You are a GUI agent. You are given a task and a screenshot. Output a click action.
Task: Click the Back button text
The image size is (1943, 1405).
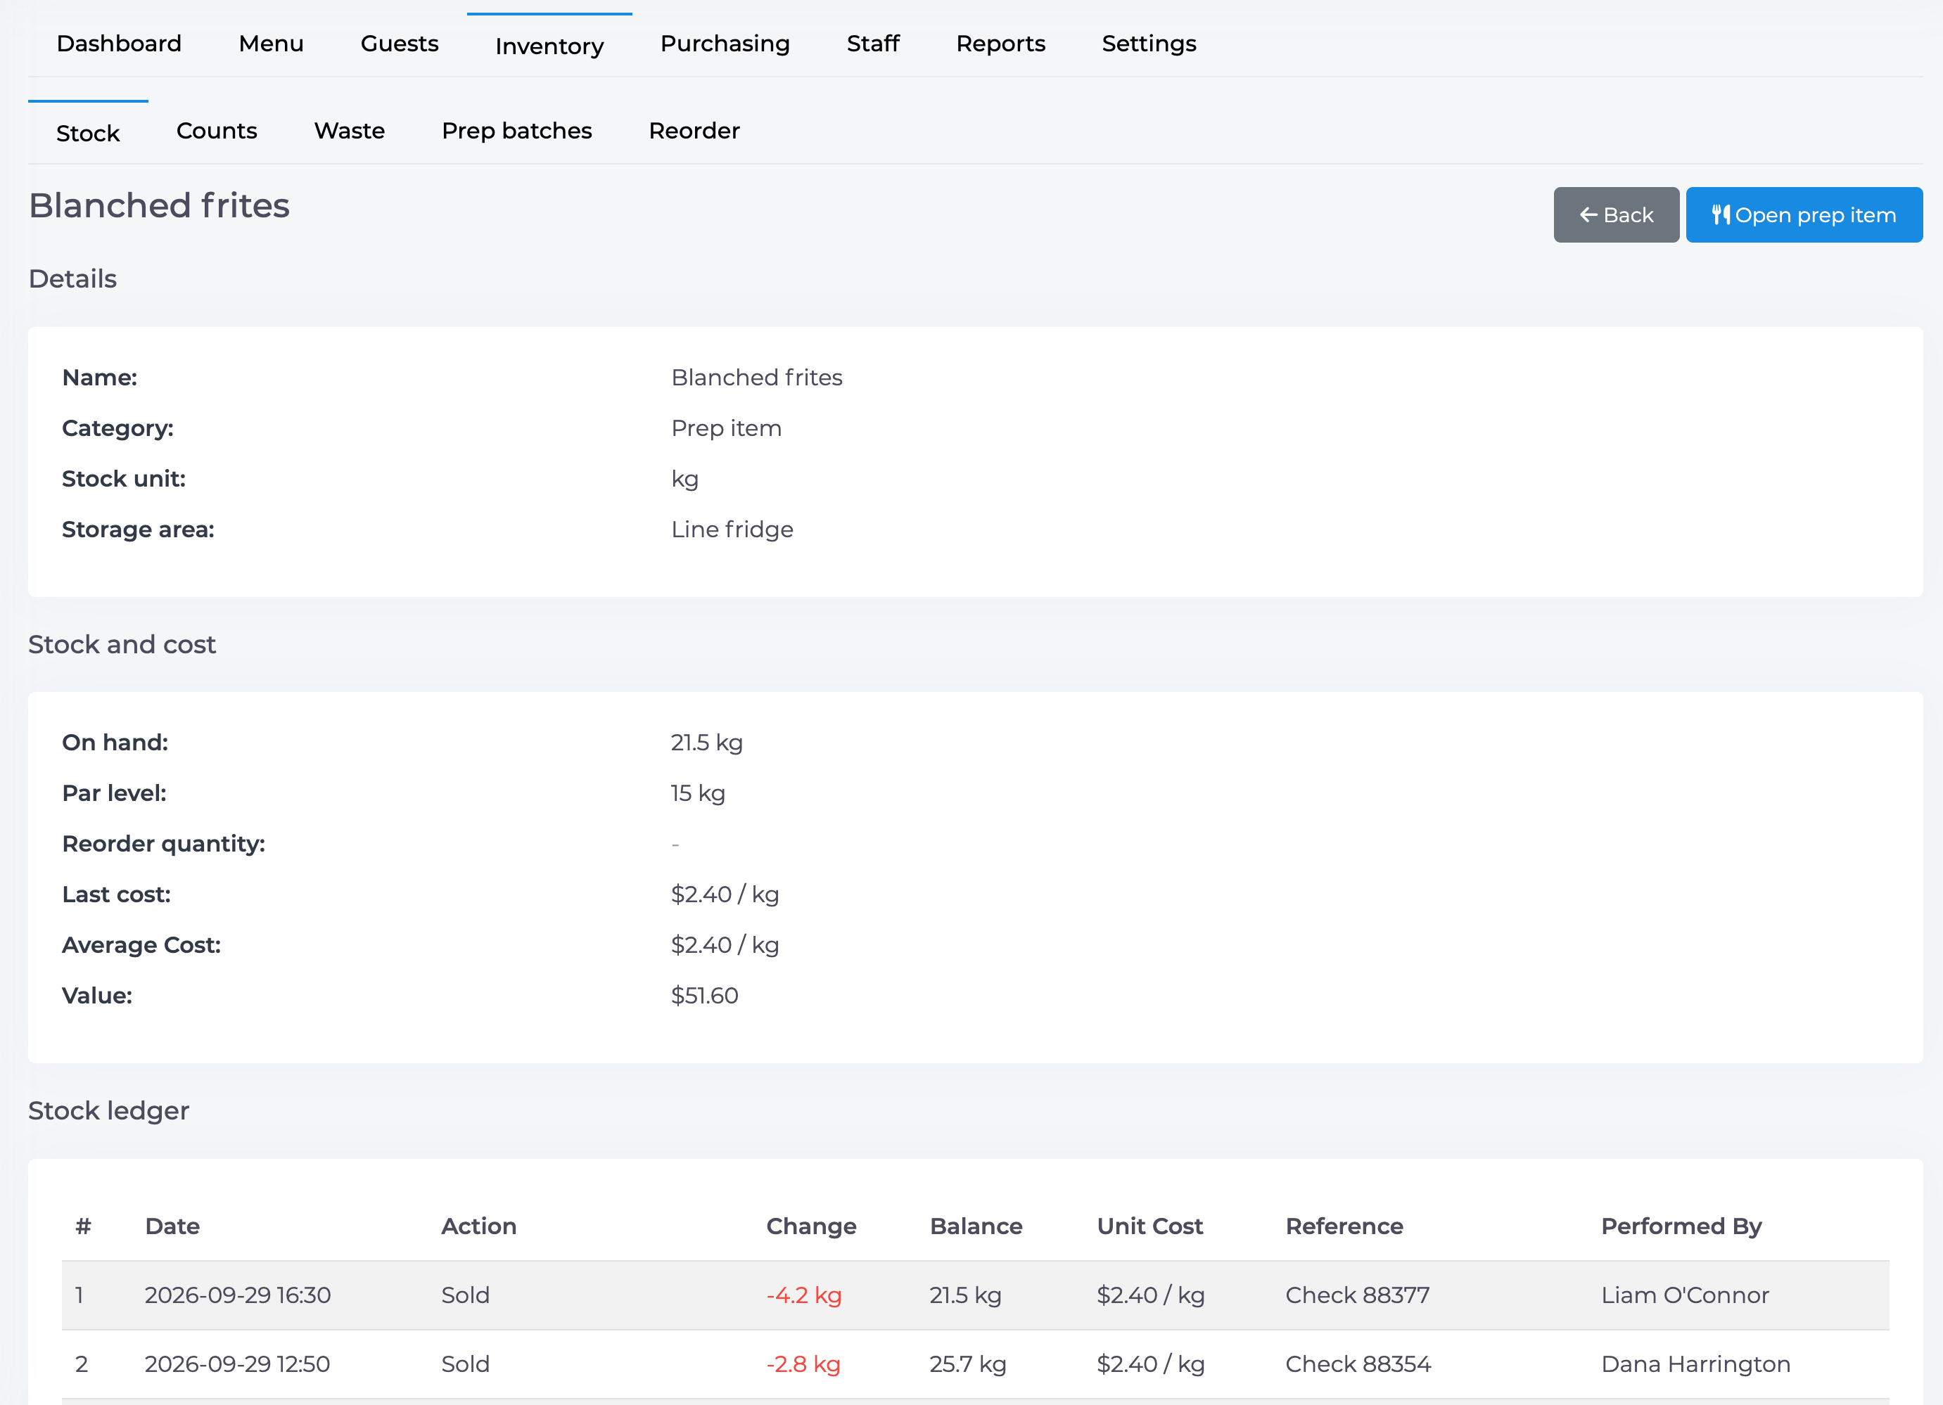[x=1628, y=215]
